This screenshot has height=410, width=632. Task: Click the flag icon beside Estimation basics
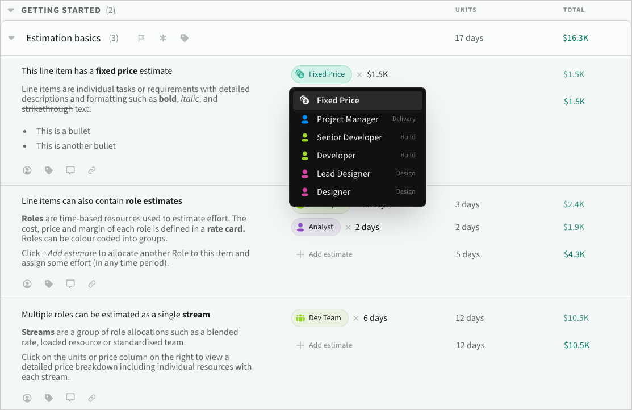pos(141,38)
